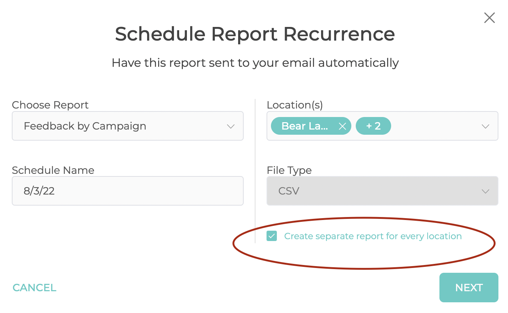Click the chevron arrow in Location(s) field

(x=486, y=126)
